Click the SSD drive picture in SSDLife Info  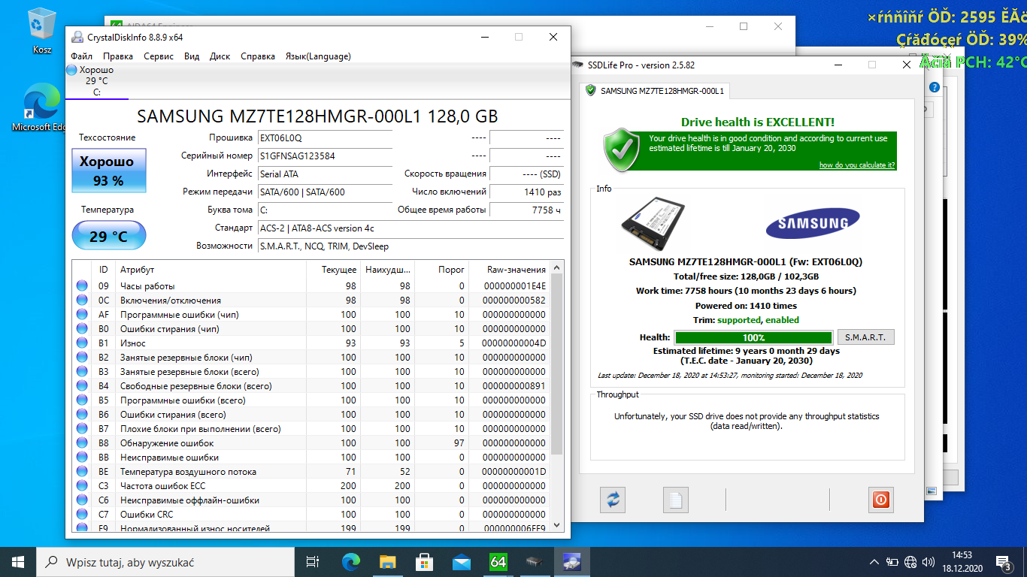(x=653, y=223)
